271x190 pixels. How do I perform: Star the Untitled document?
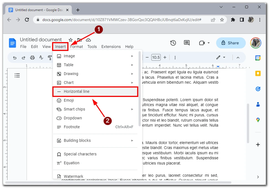tap(71, 40)
